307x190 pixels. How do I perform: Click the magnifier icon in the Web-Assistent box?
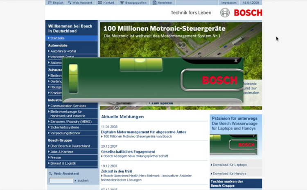(50, 174)
